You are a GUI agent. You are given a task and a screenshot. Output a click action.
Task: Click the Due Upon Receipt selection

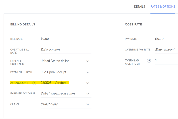point(53,72)
